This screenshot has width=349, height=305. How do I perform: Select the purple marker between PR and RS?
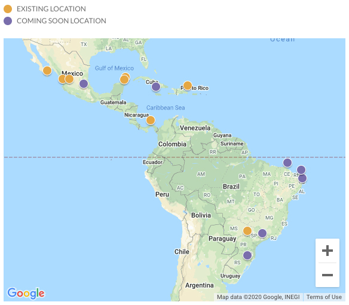247,255
